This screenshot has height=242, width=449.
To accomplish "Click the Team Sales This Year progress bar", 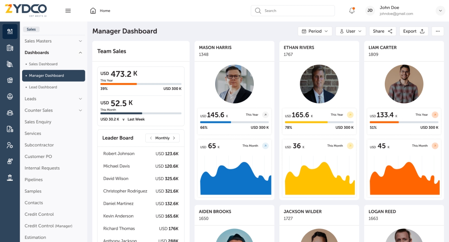I will point(141,84).
